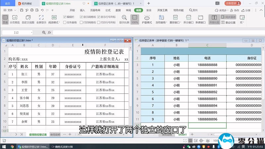Check the 打印网格线 print gridlines box
The image size is (265, 149).
[81, 23]
